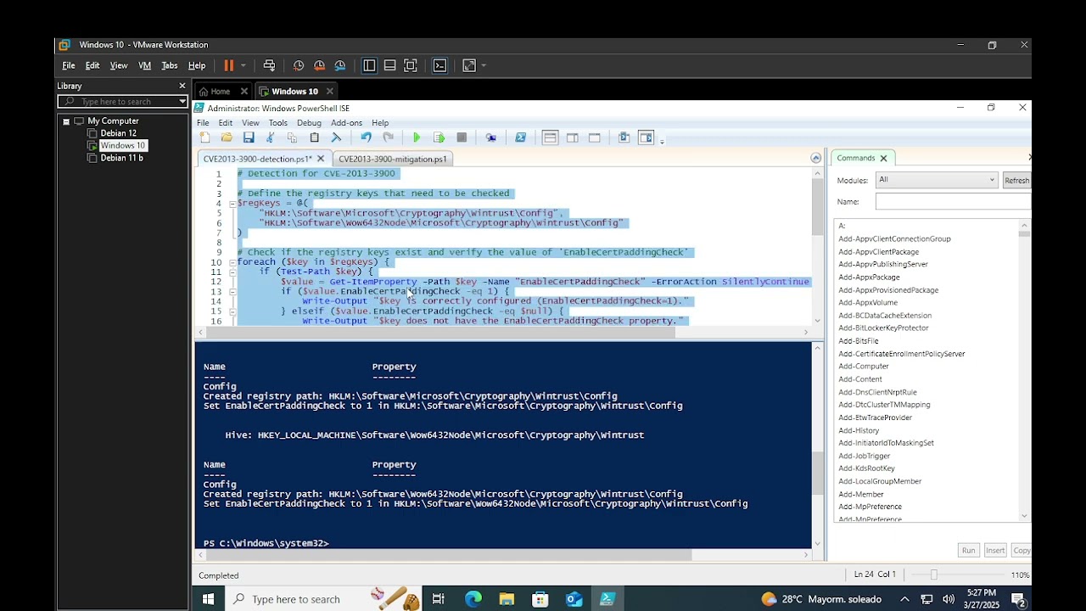Viewport: 1086px width, 611px height.
Task: Take a snapshot with the clock icon
Action: [x=299, y=65]
